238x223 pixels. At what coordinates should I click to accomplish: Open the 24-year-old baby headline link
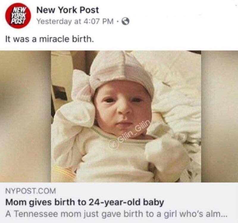click(85, 202)
